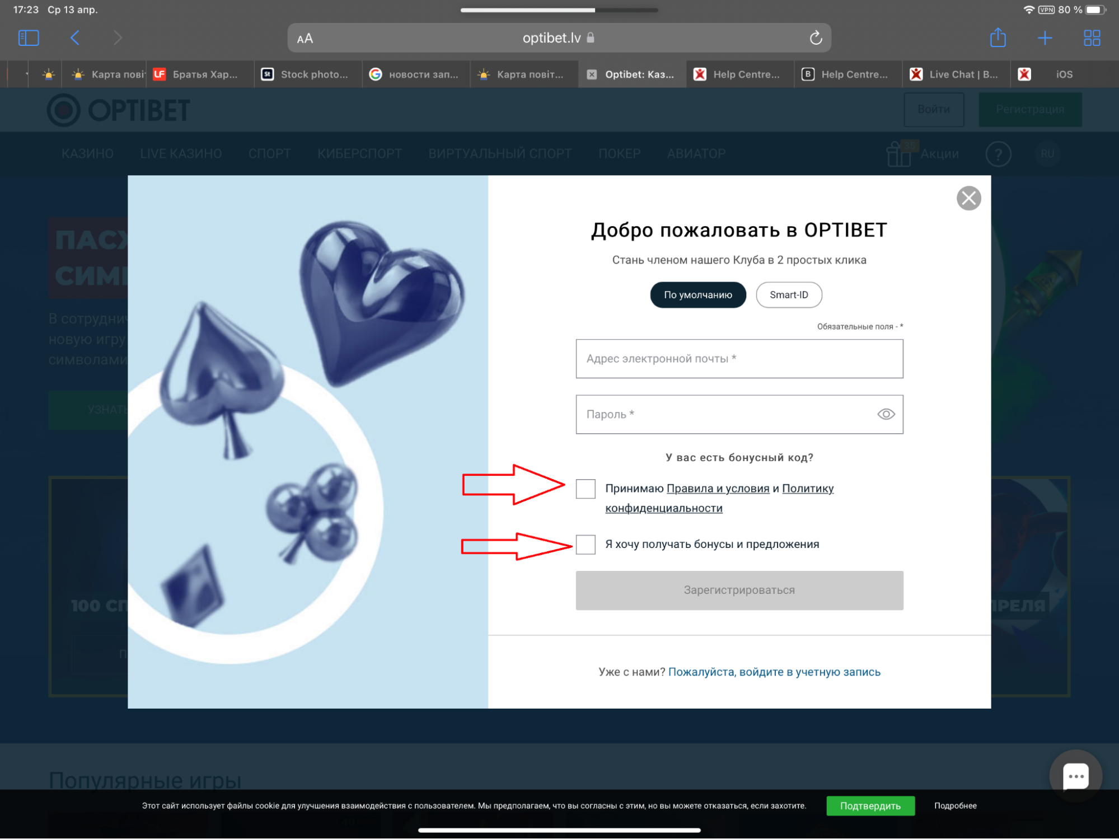1119x839 pixels.
Task: Open the КАЗИНО menu item
Action: (x=87, y=154)
